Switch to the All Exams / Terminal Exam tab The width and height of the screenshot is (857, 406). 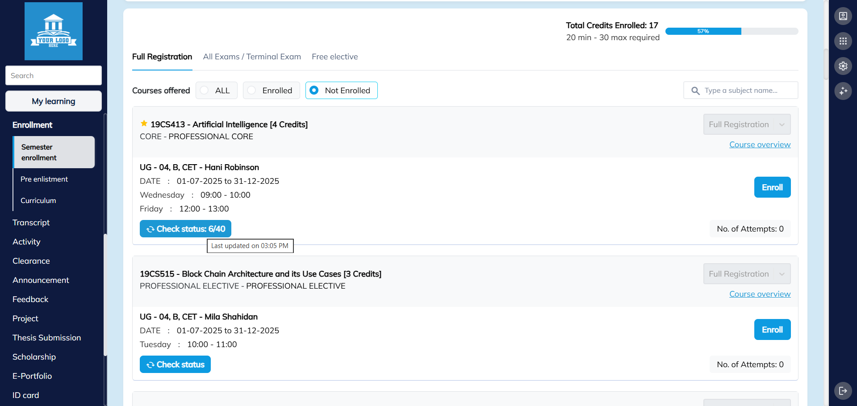252,57
